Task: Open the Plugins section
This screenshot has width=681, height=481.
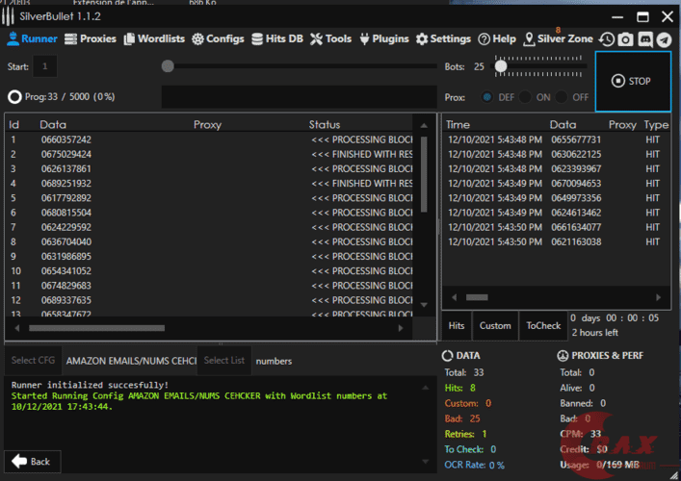Action: pyautogui.click(x=384, y=39)
